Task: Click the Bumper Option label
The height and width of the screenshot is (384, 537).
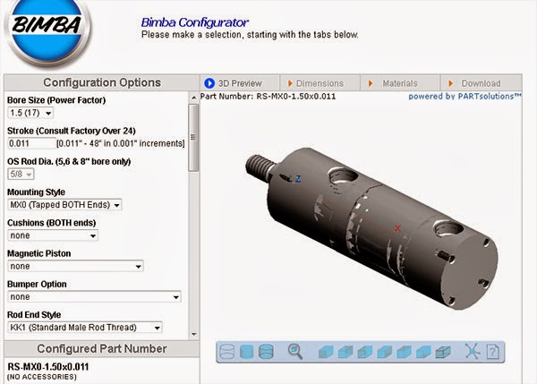Action: 37,285
